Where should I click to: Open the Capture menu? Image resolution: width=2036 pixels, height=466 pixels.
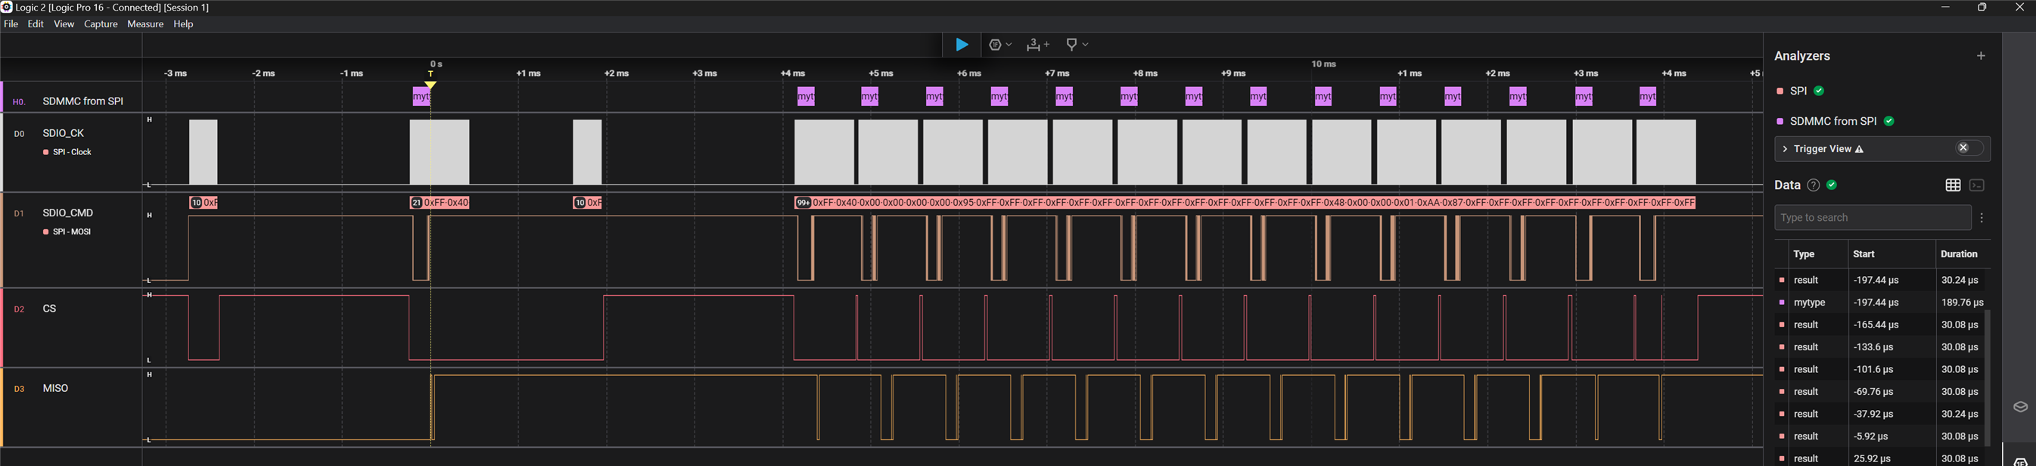click(x=101, y=24)
